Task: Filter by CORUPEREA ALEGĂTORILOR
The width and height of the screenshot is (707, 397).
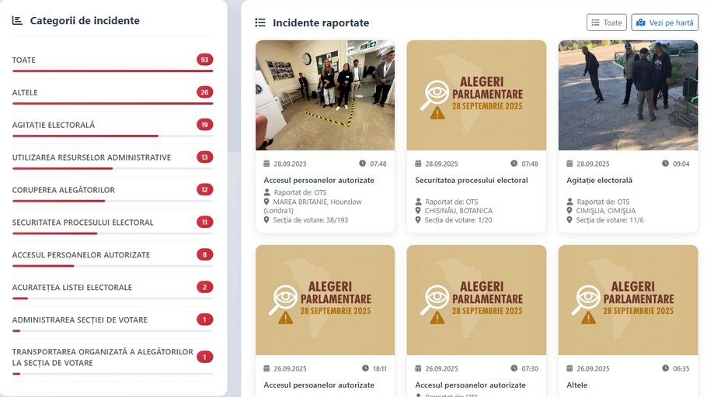Action: (113, 189)
